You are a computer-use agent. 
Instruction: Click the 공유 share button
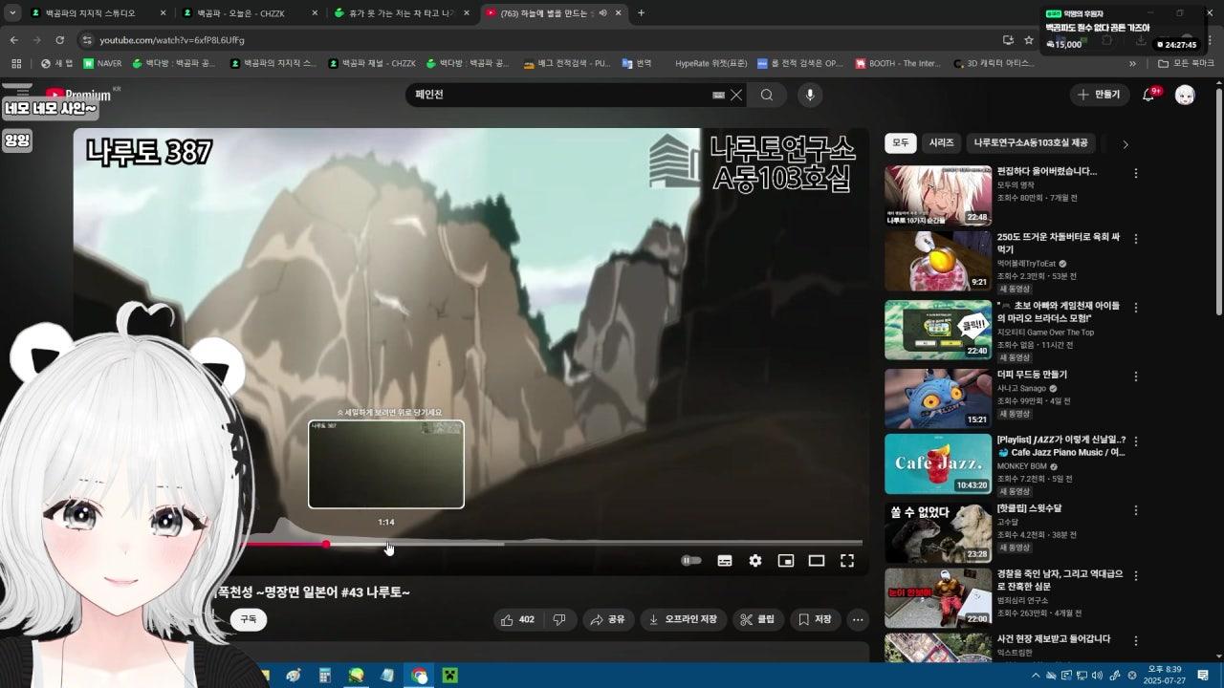(607, 619)
